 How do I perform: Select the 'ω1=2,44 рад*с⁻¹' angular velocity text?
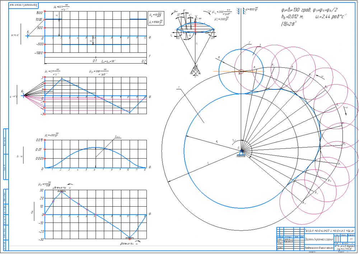(x=331, y=17)
